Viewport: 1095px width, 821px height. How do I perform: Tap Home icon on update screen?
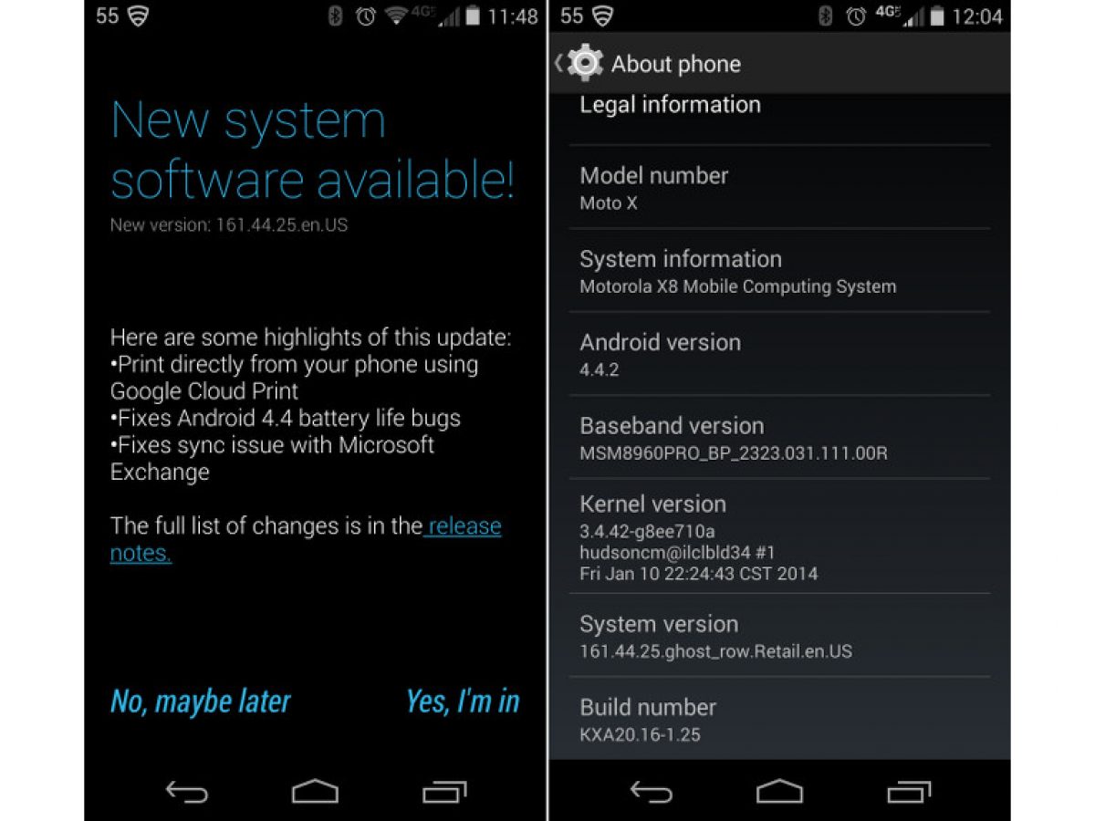315,791
